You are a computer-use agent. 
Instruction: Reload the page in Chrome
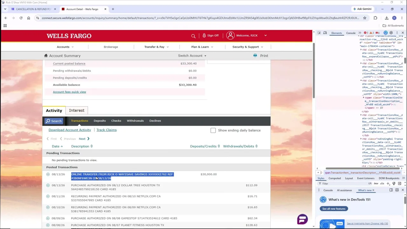(x=21, y=18)
